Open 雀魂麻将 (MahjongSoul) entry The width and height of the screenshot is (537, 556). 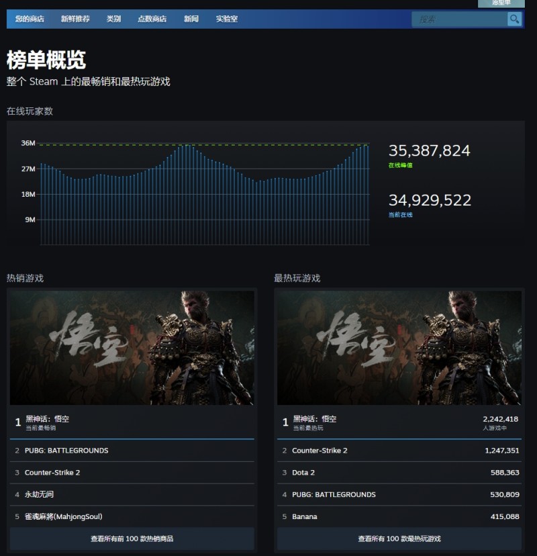point(64,517)
